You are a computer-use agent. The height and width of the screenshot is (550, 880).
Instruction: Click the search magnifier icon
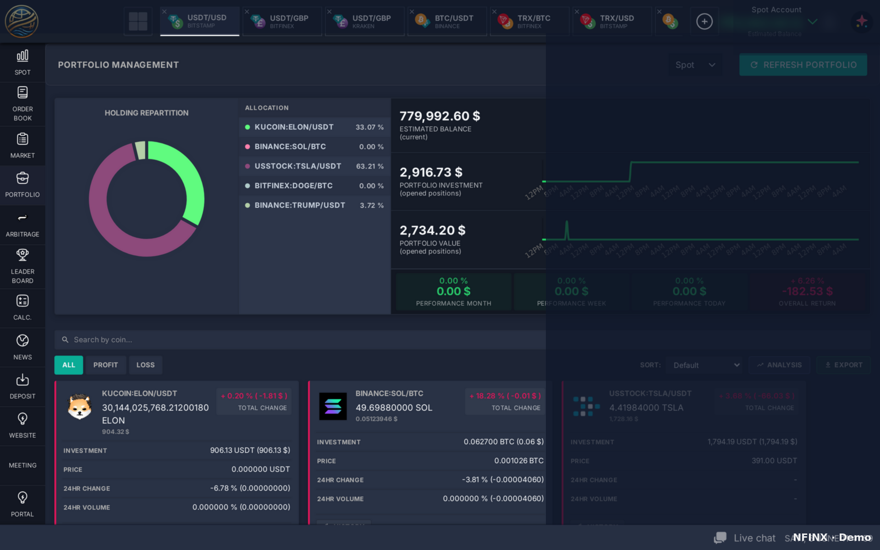pos(65,340)
